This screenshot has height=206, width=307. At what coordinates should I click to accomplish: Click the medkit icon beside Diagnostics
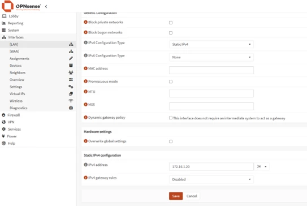71,108
